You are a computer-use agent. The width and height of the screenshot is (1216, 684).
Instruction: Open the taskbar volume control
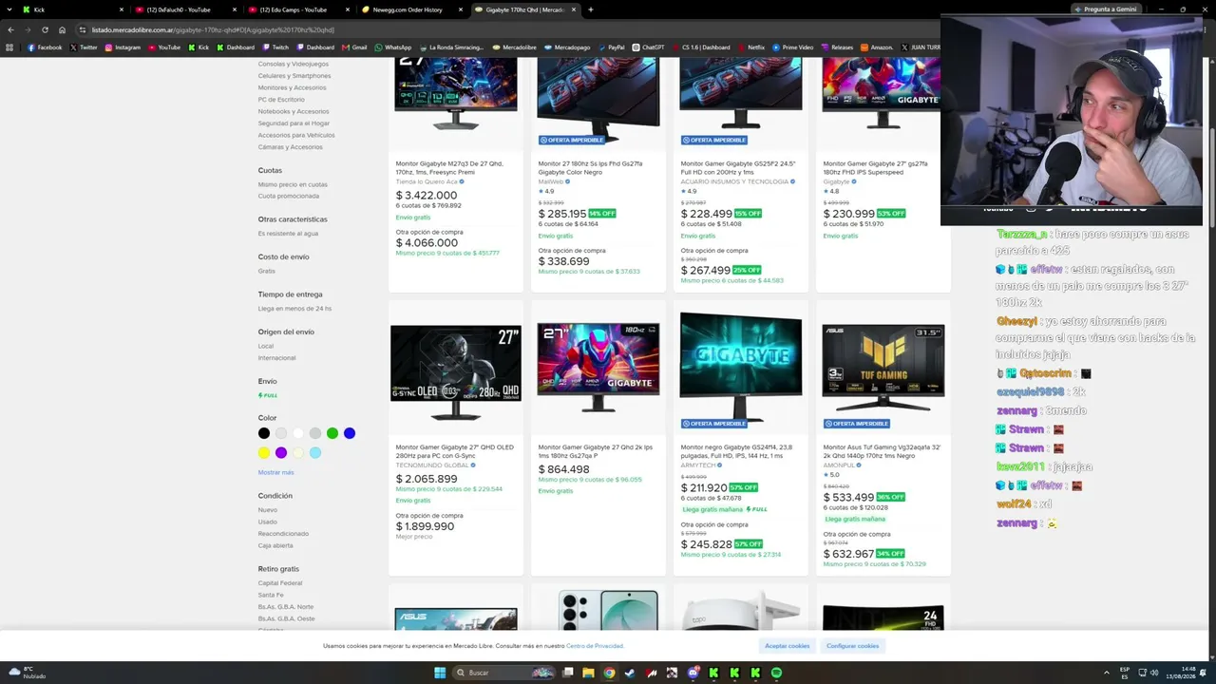coord(1154,673)
